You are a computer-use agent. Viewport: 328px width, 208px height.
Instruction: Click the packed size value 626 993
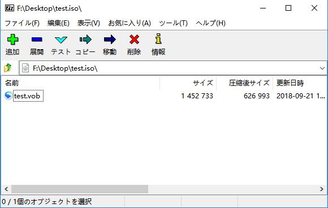(x=257, y=96)
